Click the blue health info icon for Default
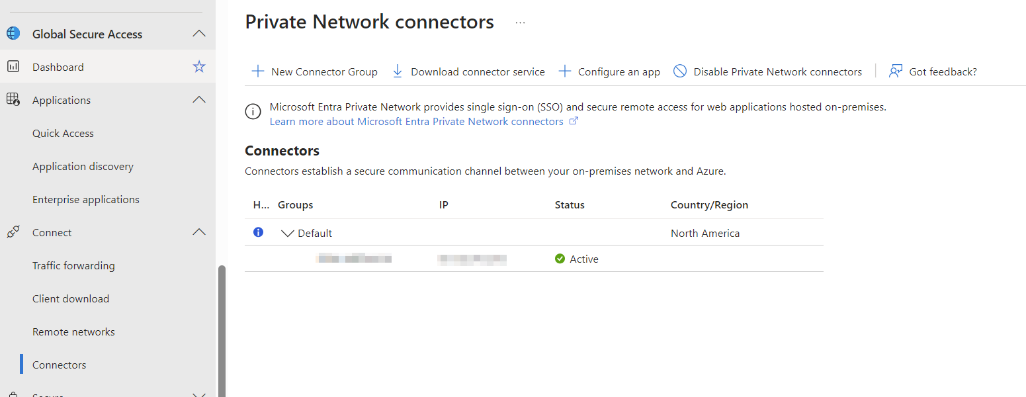The height and width of the screenshot is (397, 1026). 259,232
